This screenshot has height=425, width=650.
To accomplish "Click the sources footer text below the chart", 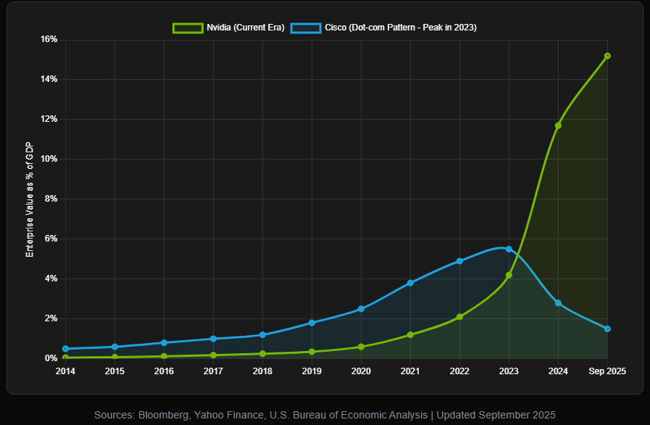I will [325, 415].
